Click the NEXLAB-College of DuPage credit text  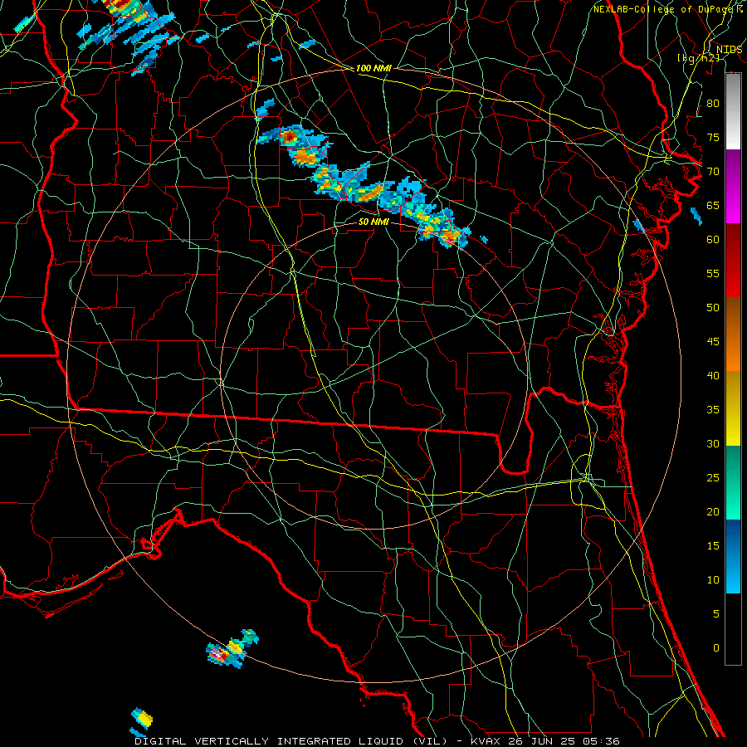coord(665,9)
